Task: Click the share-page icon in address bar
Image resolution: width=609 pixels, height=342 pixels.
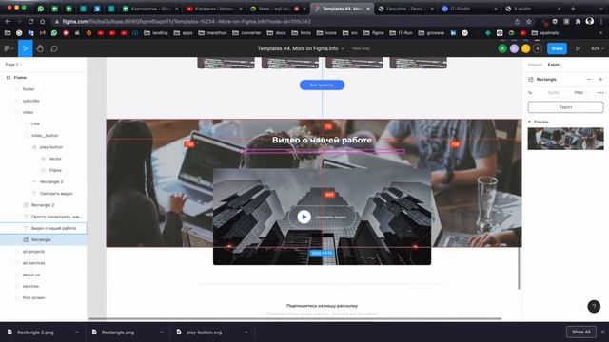Action: pyautogui.click(x=517, y=21)
